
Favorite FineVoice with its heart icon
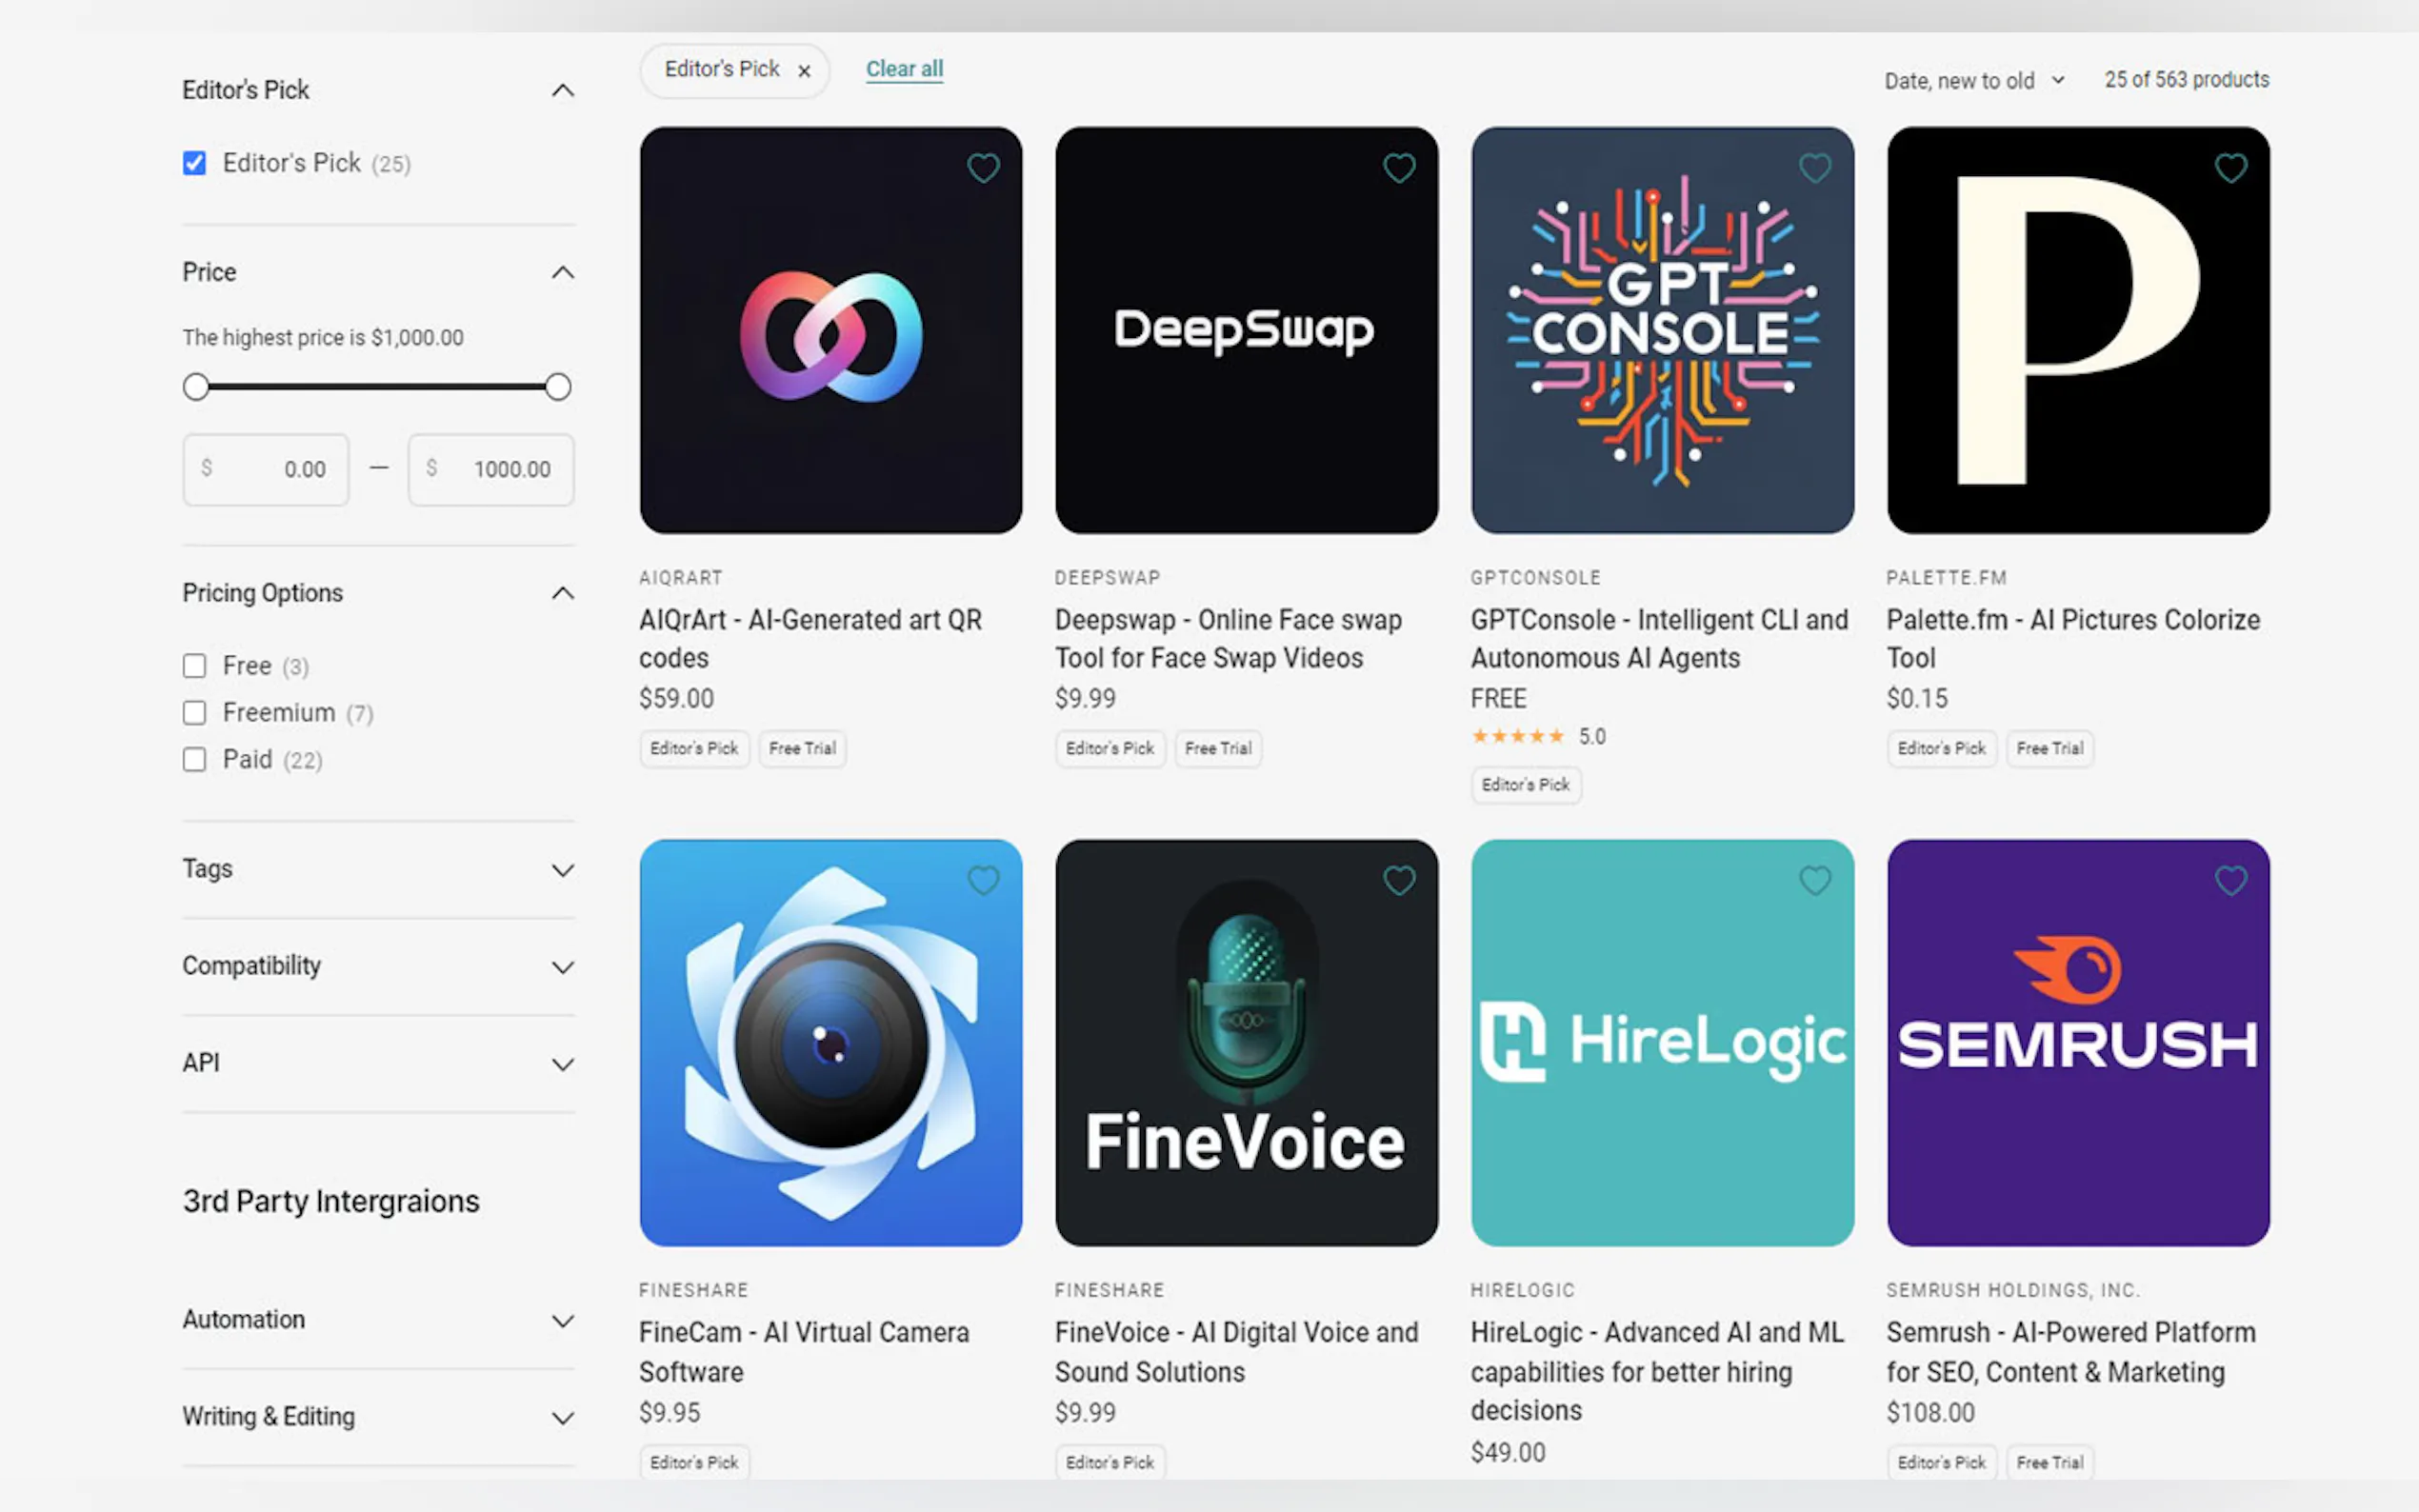click(x=1399, y=880)
